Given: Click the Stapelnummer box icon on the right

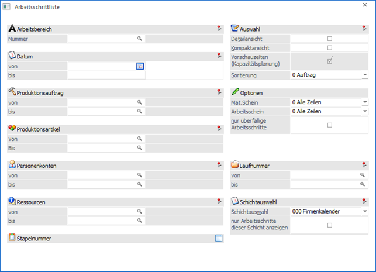Looking at the screenshot, I should [x=219, y=238].
